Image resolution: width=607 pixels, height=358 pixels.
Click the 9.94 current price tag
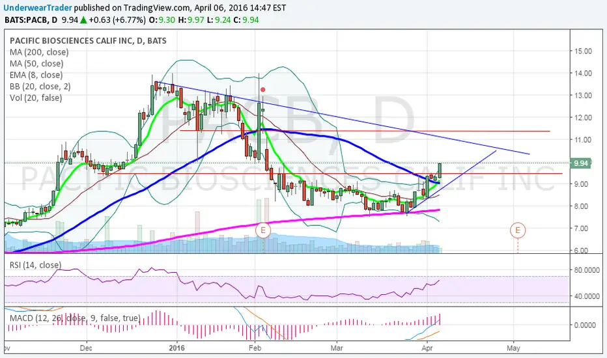click(x=581, y=163)
